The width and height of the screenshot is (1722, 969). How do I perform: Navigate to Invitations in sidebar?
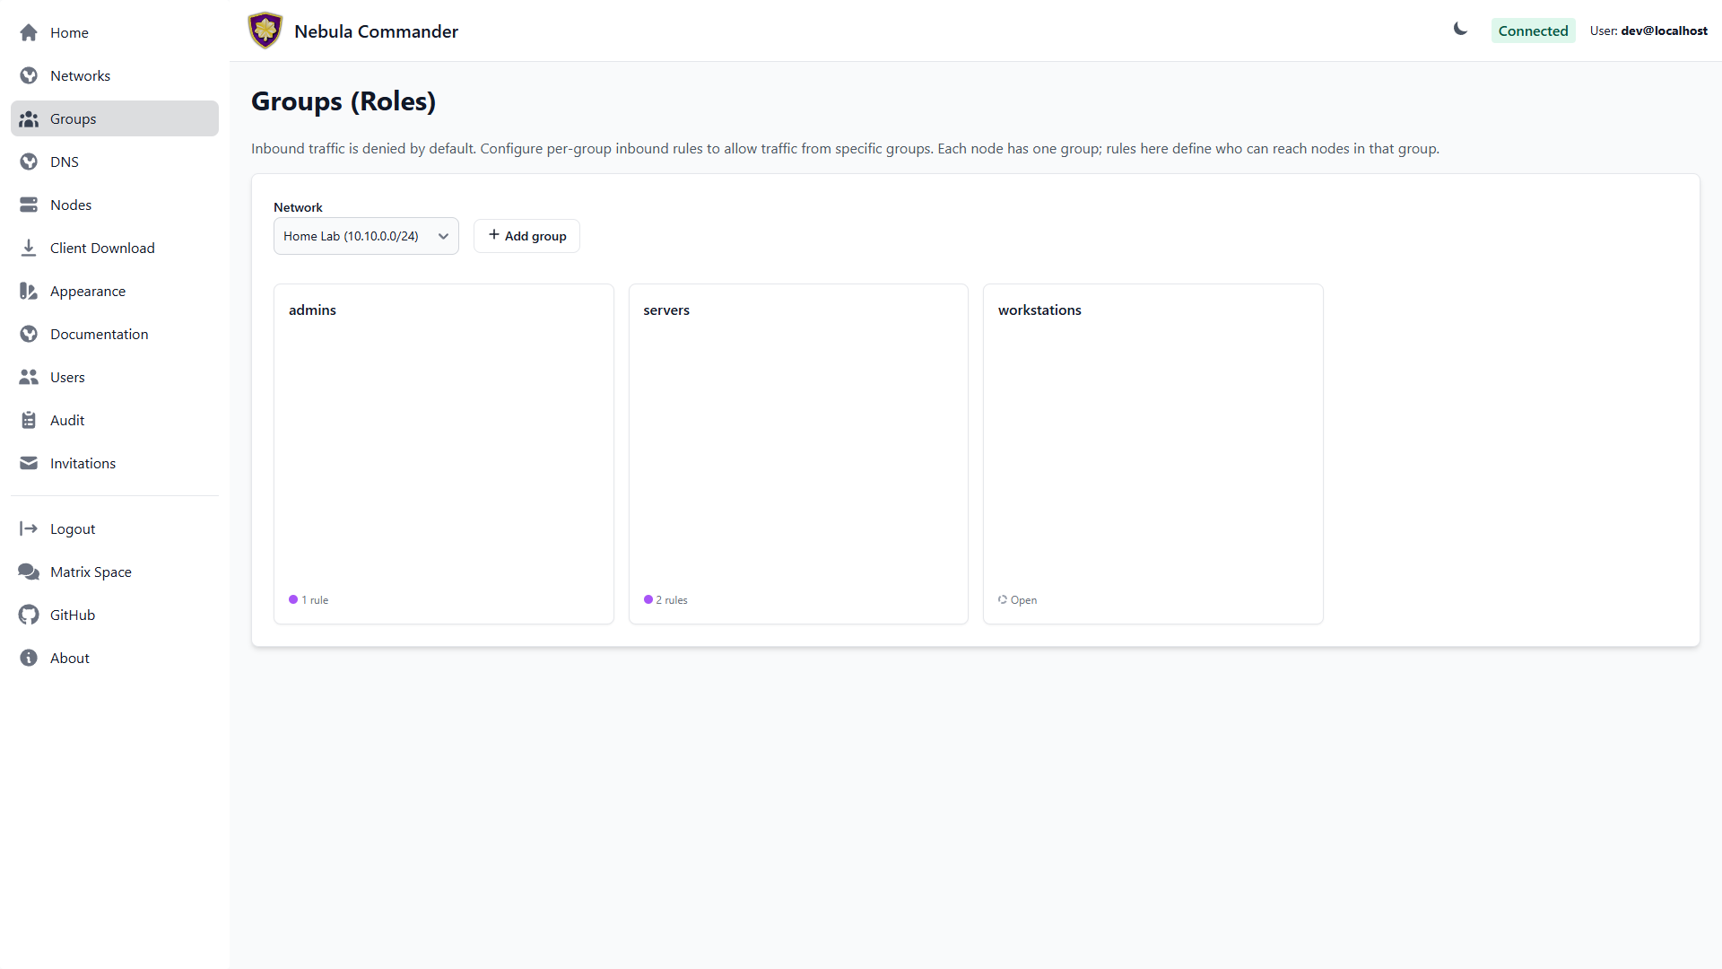point(115,463)
